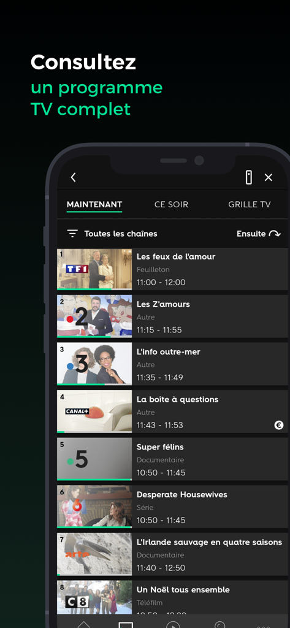Viewport: 290px width, 628px height.
Task: Close the TV guide with X icon
Action: coord(269,177)
